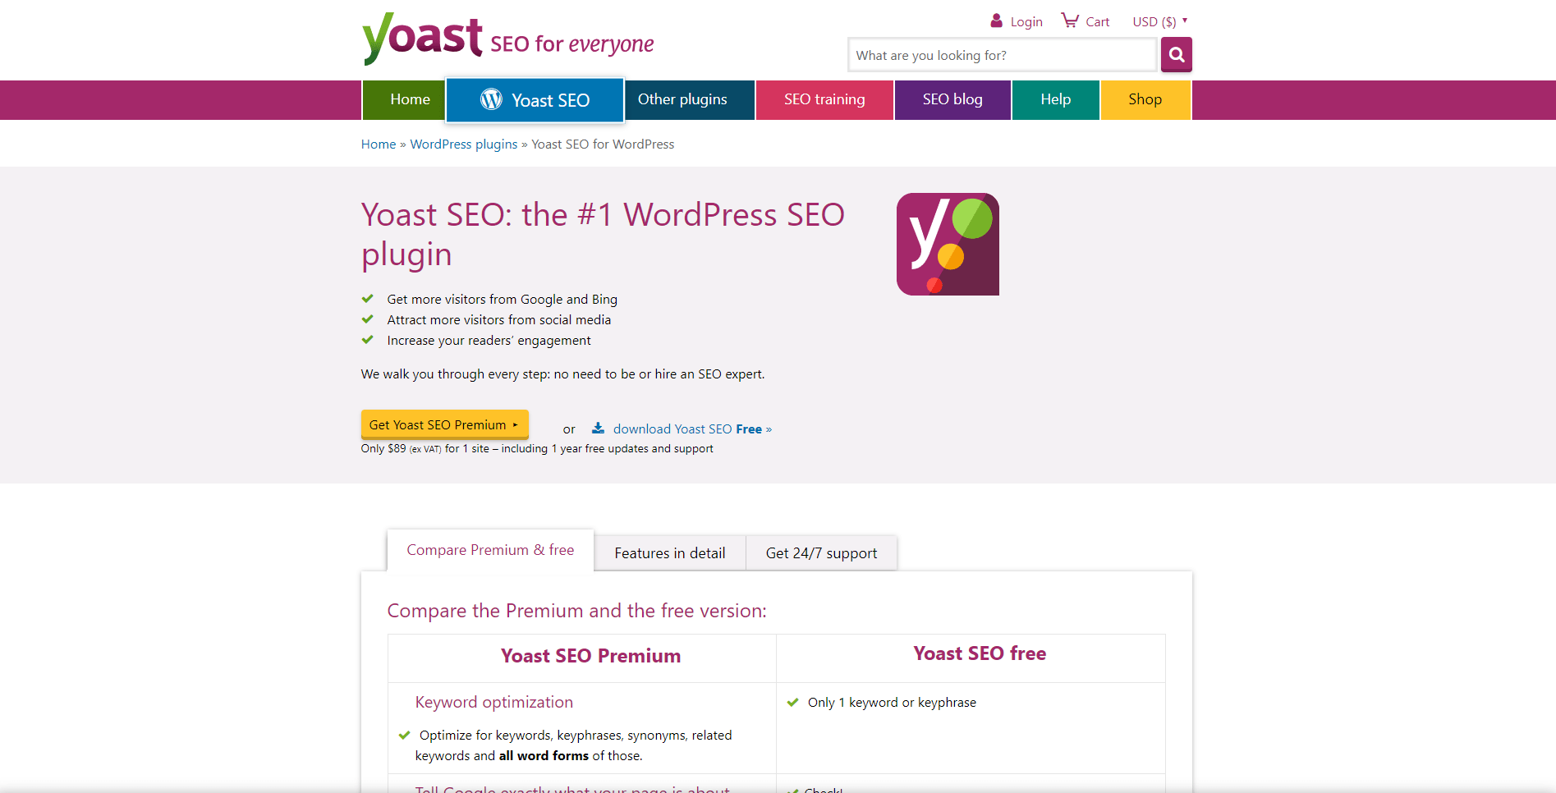Click the magnifying glass search button
Image resolution: width=1556 pixels, height=793 pixels.
(x=1176, y=55)
